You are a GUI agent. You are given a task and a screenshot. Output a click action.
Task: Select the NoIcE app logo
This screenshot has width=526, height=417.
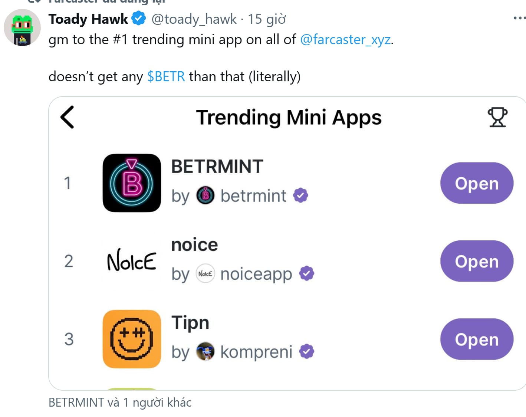132,261
